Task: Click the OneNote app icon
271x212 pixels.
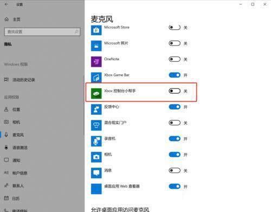Action: pos(96,62)
